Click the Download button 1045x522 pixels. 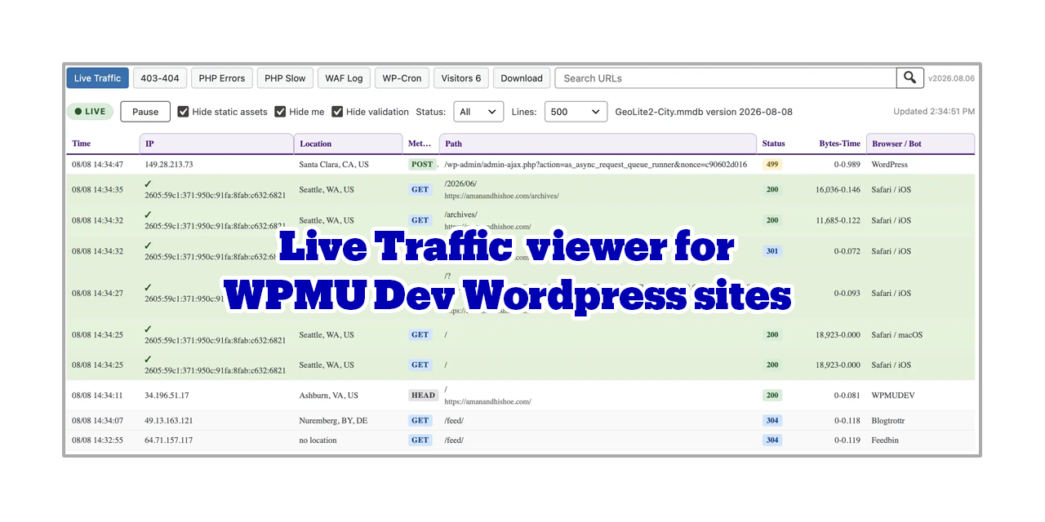522,78
